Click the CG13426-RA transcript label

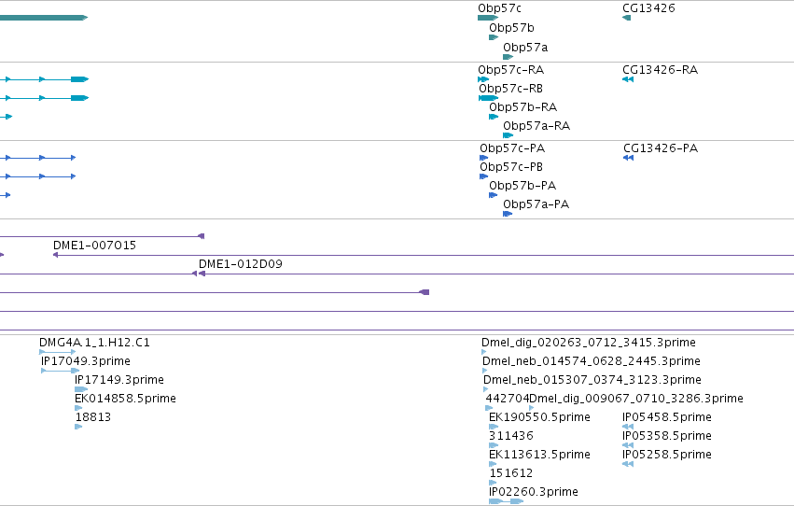(661, 70)
